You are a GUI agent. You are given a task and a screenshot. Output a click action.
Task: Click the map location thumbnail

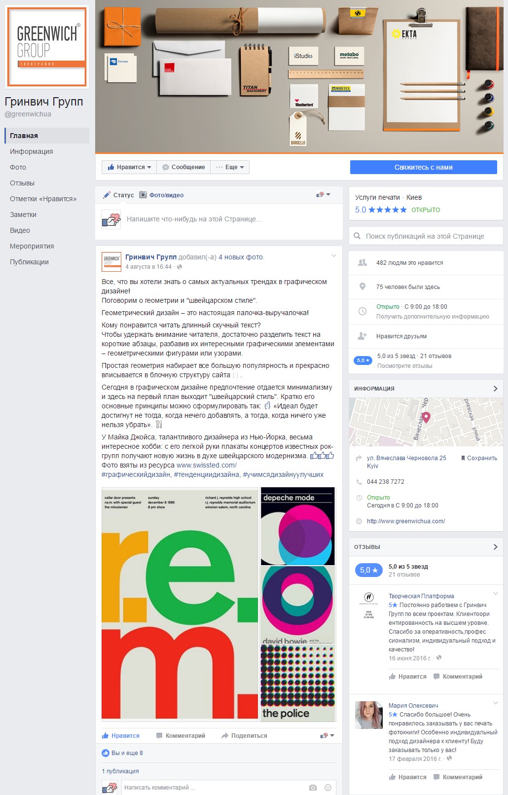pos(426,422)
